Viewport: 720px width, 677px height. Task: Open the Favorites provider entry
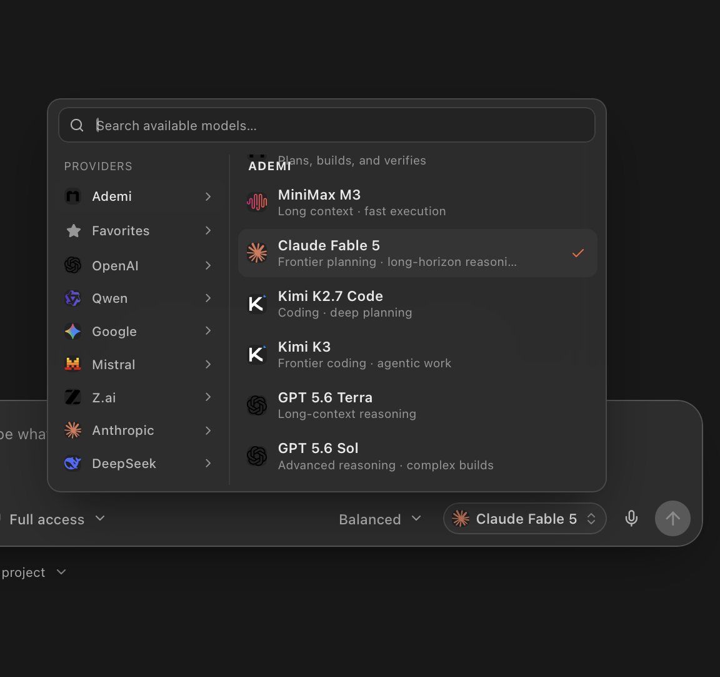click(139, 231)
